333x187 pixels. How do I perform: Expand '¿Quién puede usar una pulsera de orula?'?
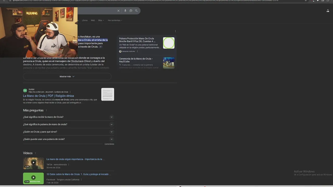coord(68,139)
